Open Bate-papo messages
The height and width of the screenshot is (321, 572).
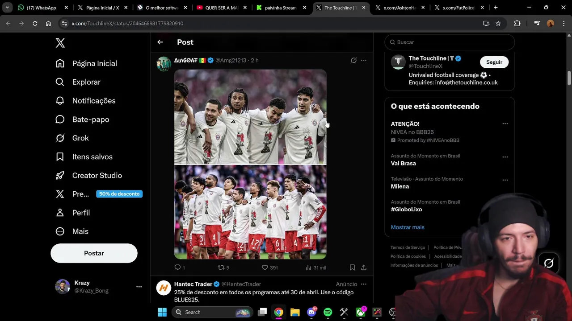tap(82, 119)
